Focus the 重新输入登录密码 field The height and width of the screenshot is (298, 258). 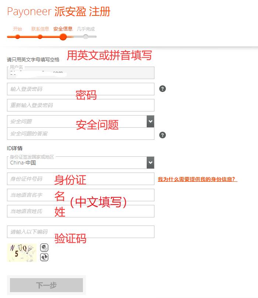click(81, 105)
